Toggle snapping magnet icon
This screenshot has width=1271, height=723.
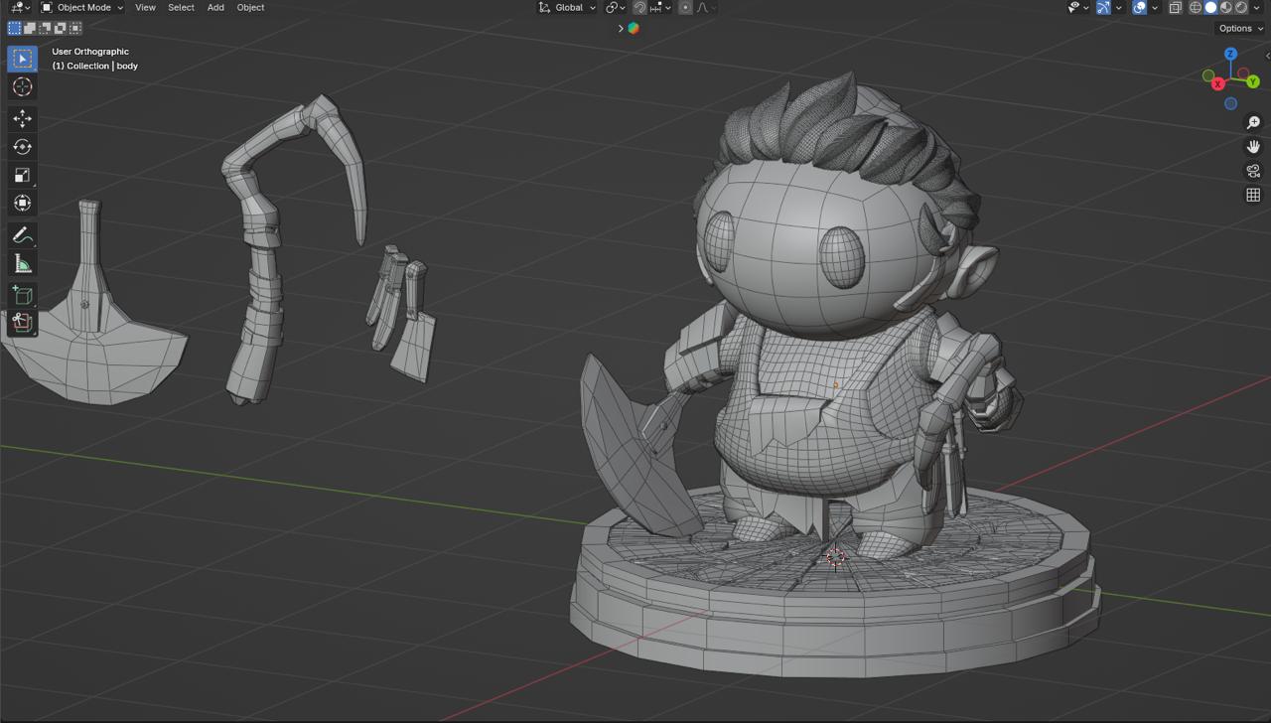(640, 8)
